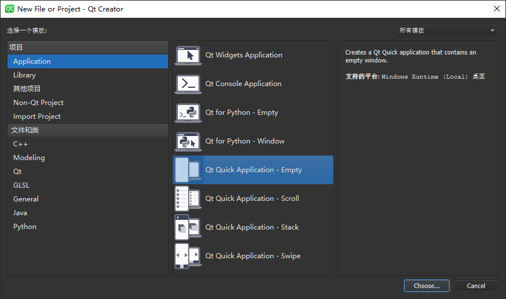Screen dimensions: 506x299
Task: Click the Qt Quick Application Scroll icon
Action: click(188, 199)
